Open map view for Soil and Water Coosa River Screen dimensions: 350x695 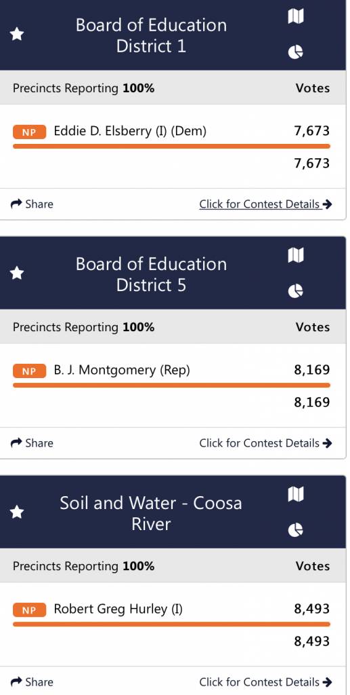[x=296, y=494]
